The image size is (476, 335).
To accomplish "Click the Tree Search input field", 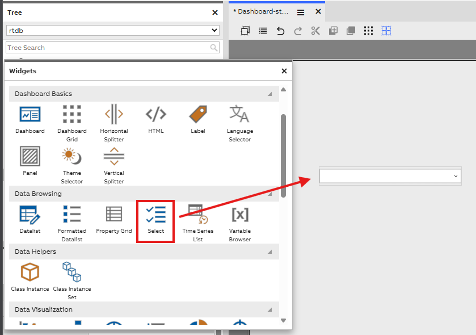I will pyautogui.click(x=113, y=48).
